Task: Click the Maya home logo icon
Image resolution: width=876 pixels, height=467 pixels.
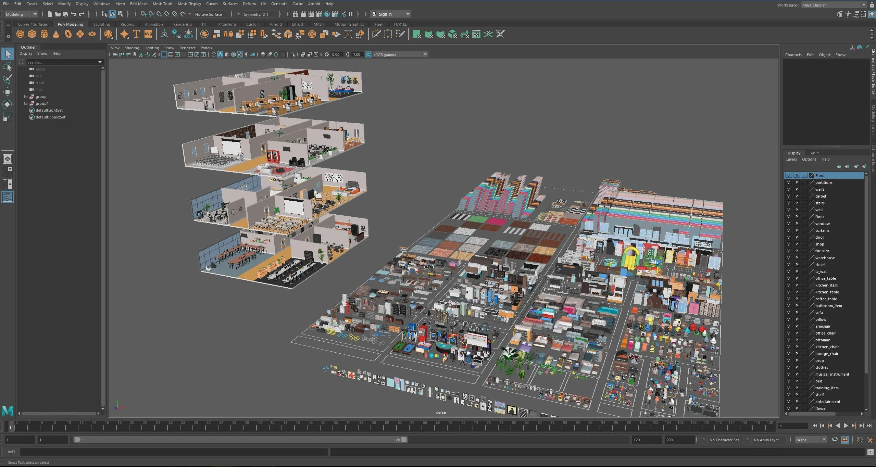Action: 8,411
